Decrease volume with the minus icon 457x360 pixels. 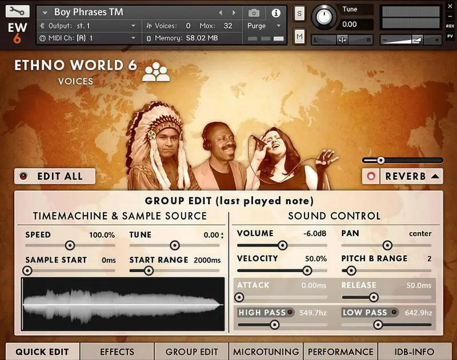pos(384,40)
